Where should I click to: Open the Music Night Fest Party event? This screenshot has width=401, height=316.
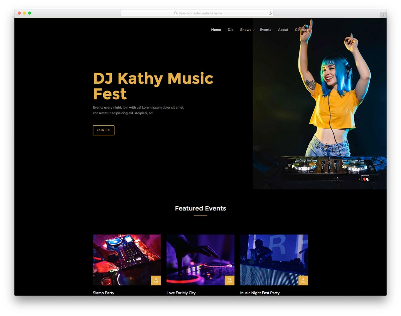coord(260,293)
